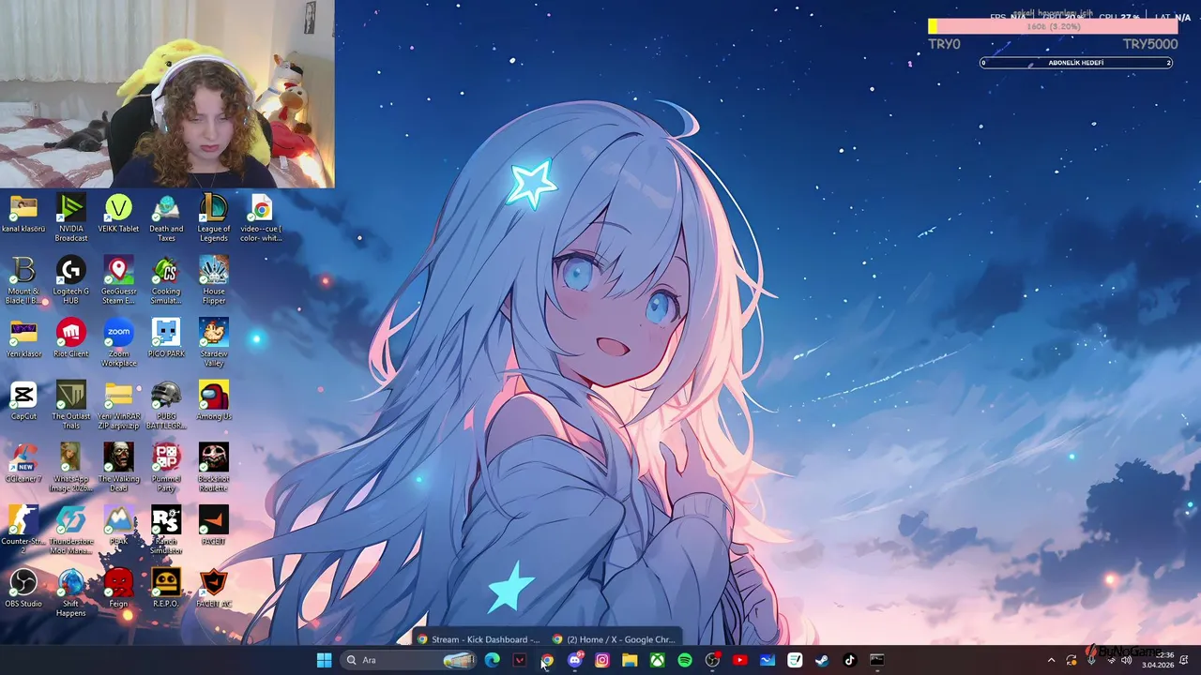Image resolution: width=1201 pixels, height=675 pixels.
Task: Click the ABONELİK HEDEFİ progress bar
Action: tap(1075, 63)
